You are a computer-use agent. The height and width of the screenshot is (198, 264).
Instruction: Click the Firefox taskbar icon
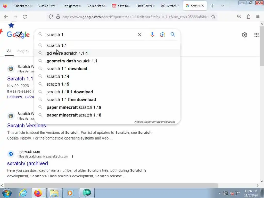click(38, 193)
